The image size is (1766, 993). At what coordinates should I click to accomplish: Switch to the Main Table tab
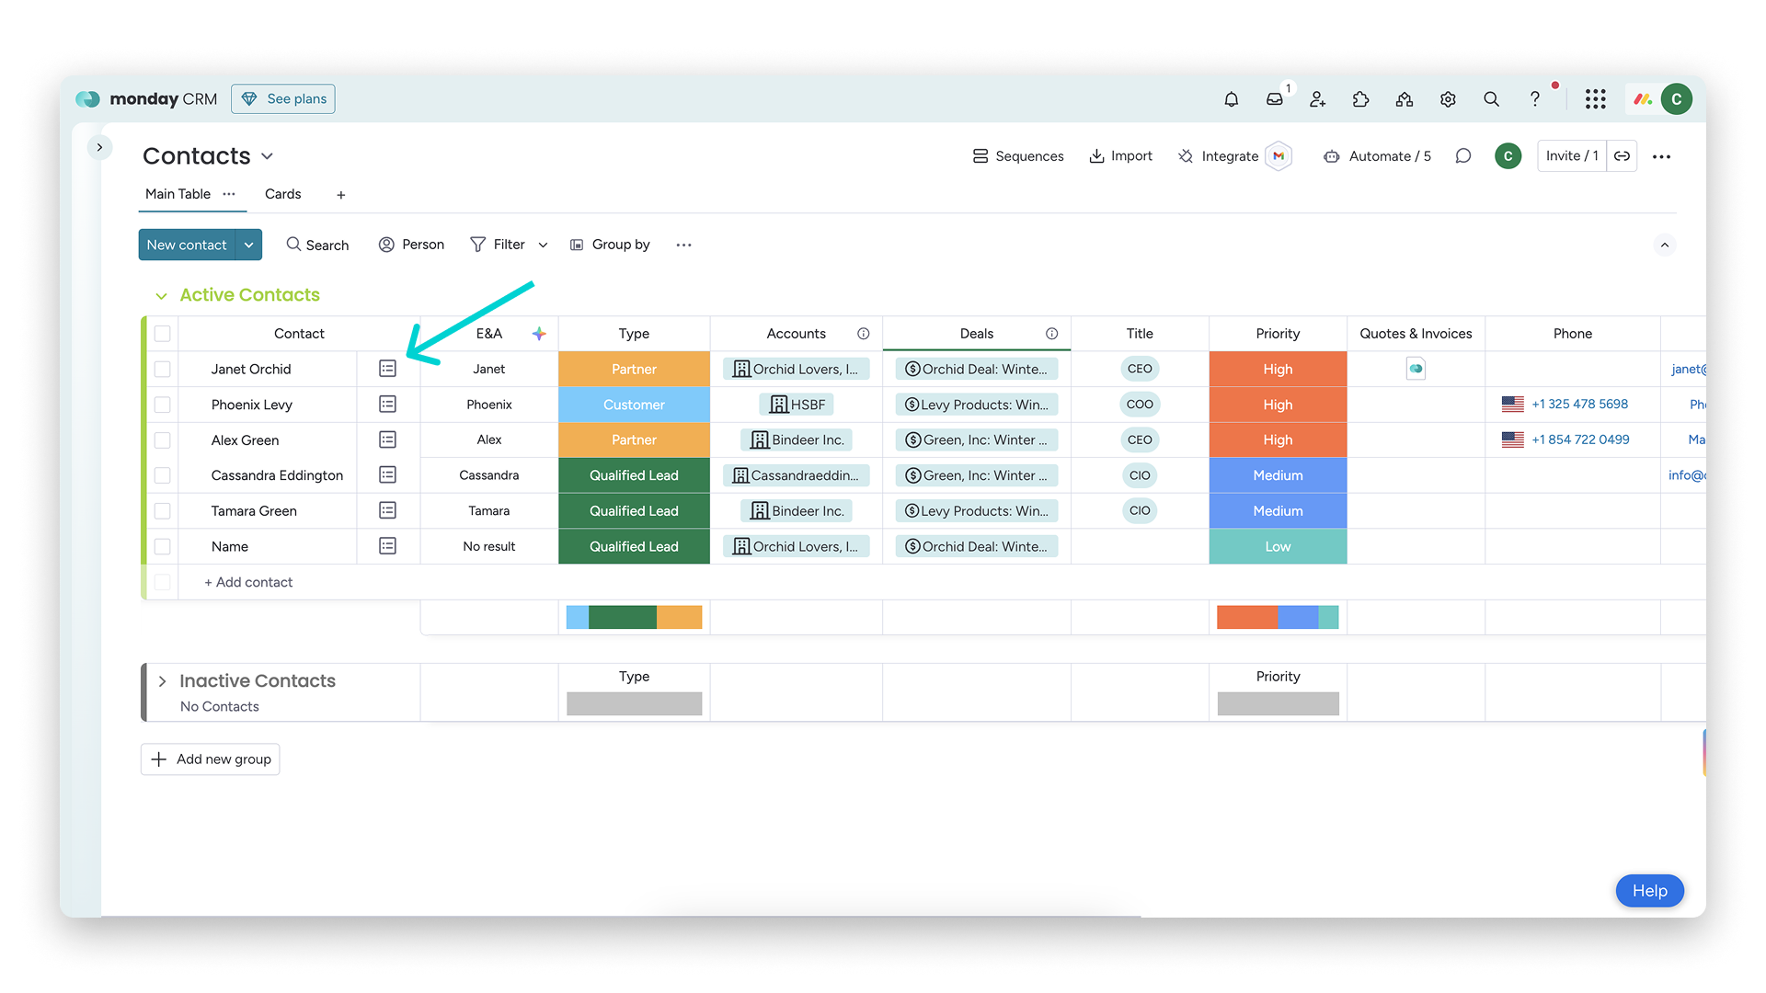(x=178, y=194)
